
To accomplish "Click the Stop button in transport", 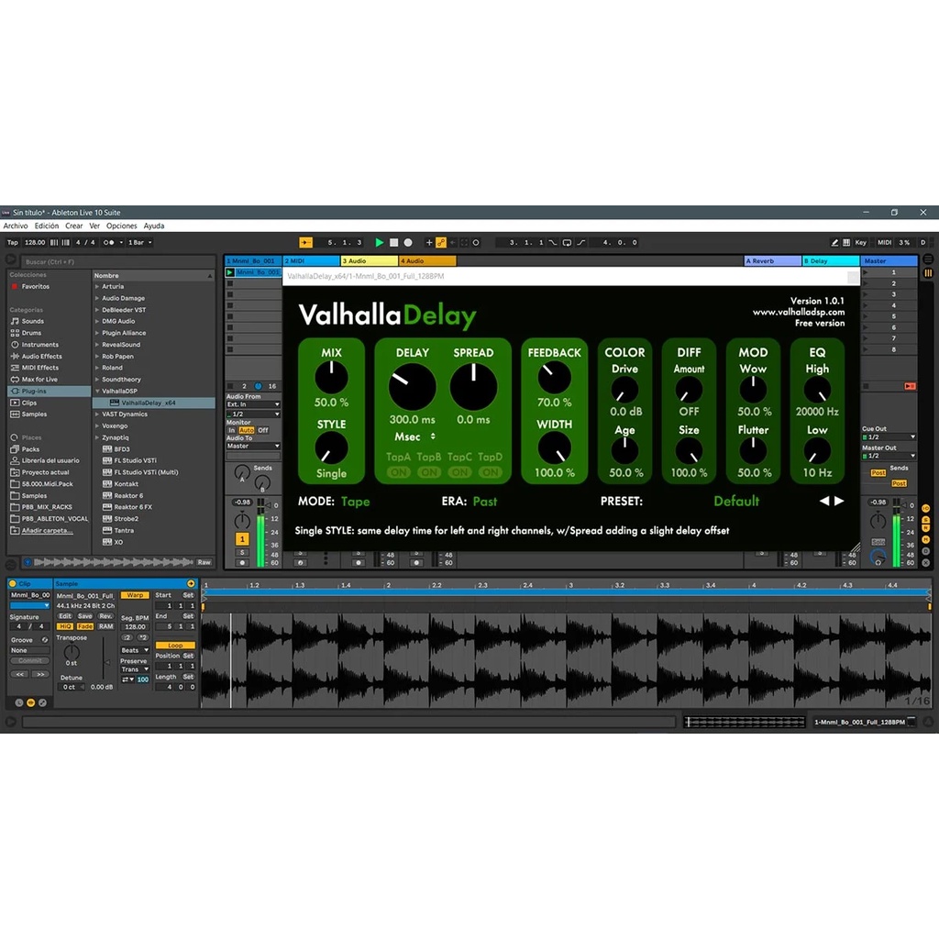I will (393, 242).
